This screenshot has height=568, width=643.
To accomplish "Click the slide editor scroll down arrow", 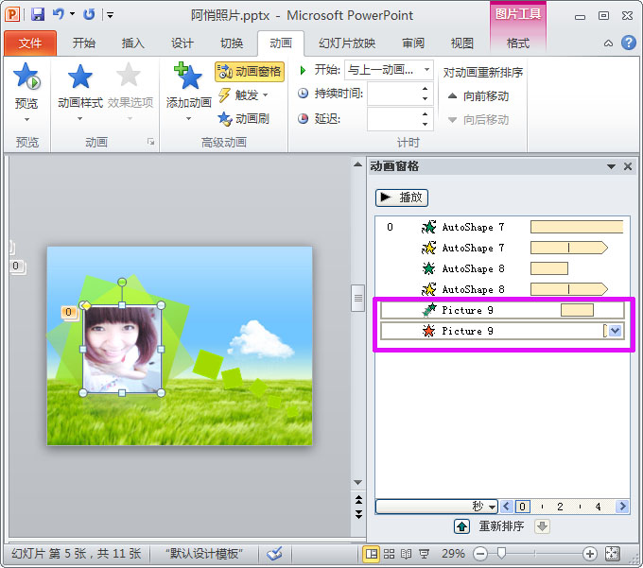I will [x=357, y=482].
